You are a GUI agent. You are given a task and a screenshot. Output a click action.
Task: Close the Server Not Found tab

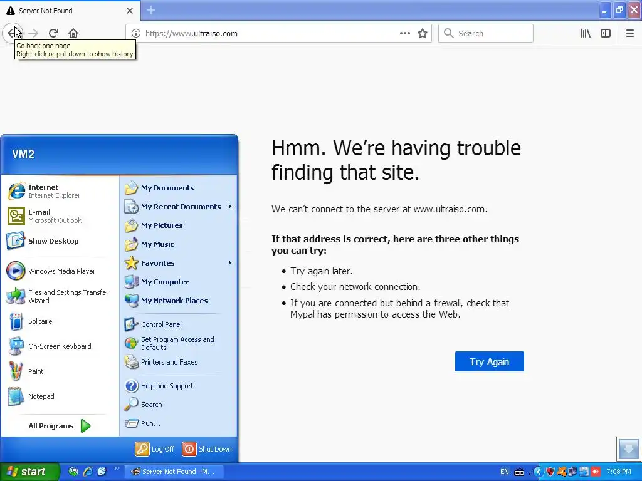pos(130,11)
